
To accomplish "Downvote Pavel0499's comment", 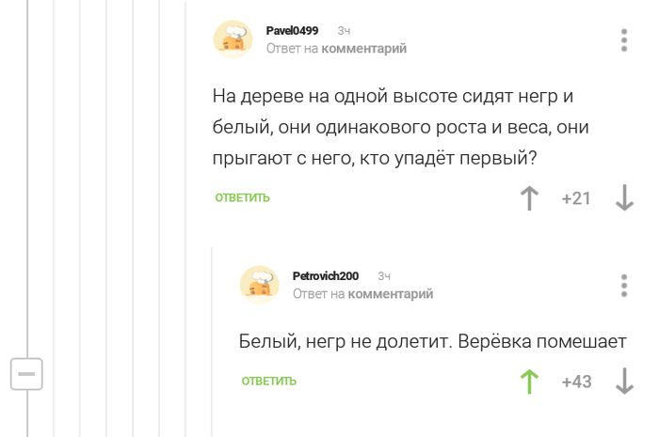I will [x=623, y=198].
